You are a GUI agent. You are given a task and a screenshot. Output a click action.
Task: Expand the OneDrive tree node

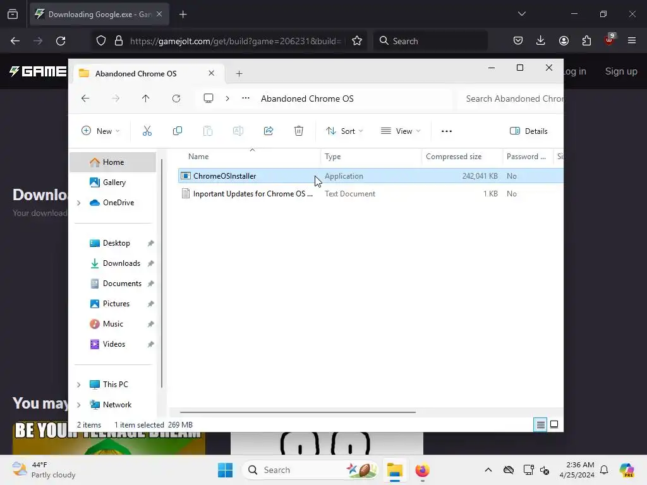[x=79, y=203]
